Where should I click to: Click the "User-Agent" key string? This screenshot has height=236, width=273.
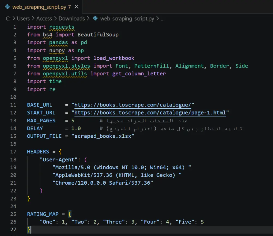(58, 160)
